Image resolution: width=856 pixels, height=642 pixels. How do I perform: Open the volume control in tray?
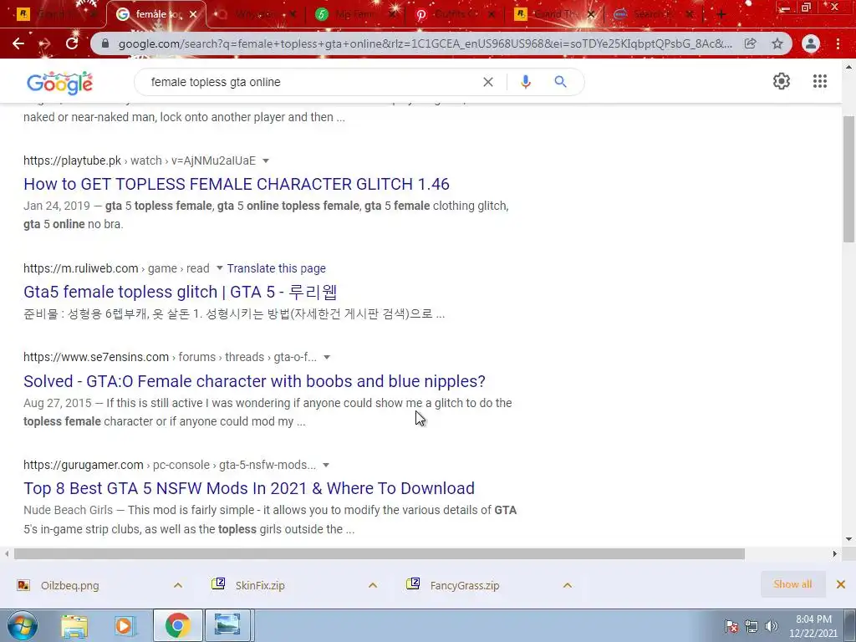(772, 626)
